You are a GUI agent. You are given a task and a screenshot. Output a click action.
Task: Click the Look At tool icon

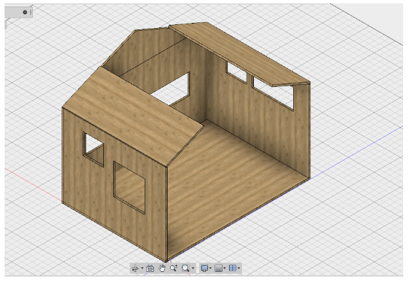pyautogui.click(x=150, y=268)
